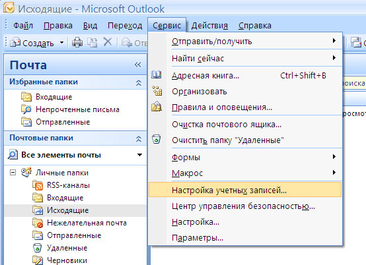Click the Все элементы почты magnifier icon
The width and height of the screenshot is (366, 265).
pyautogui.click(x=13, y=155)
